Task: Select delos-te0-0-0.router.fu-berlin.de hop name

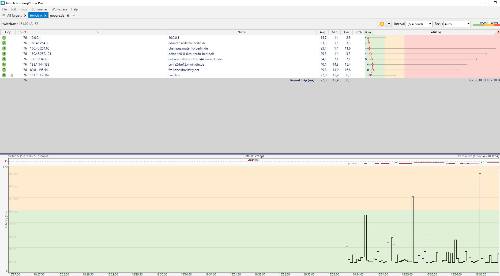Action: [191, 54]
